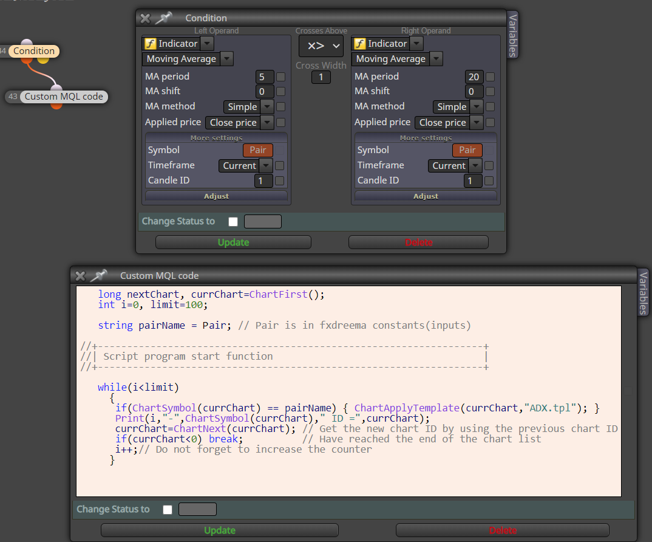652x542 pixels.
Task: Open Variables tab beside Condition panel
Action: [x=513, y=35]
